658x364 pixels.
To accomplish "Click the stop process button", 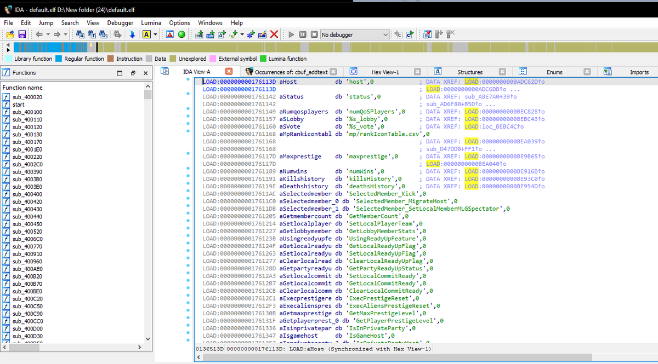I will (314, 34).
